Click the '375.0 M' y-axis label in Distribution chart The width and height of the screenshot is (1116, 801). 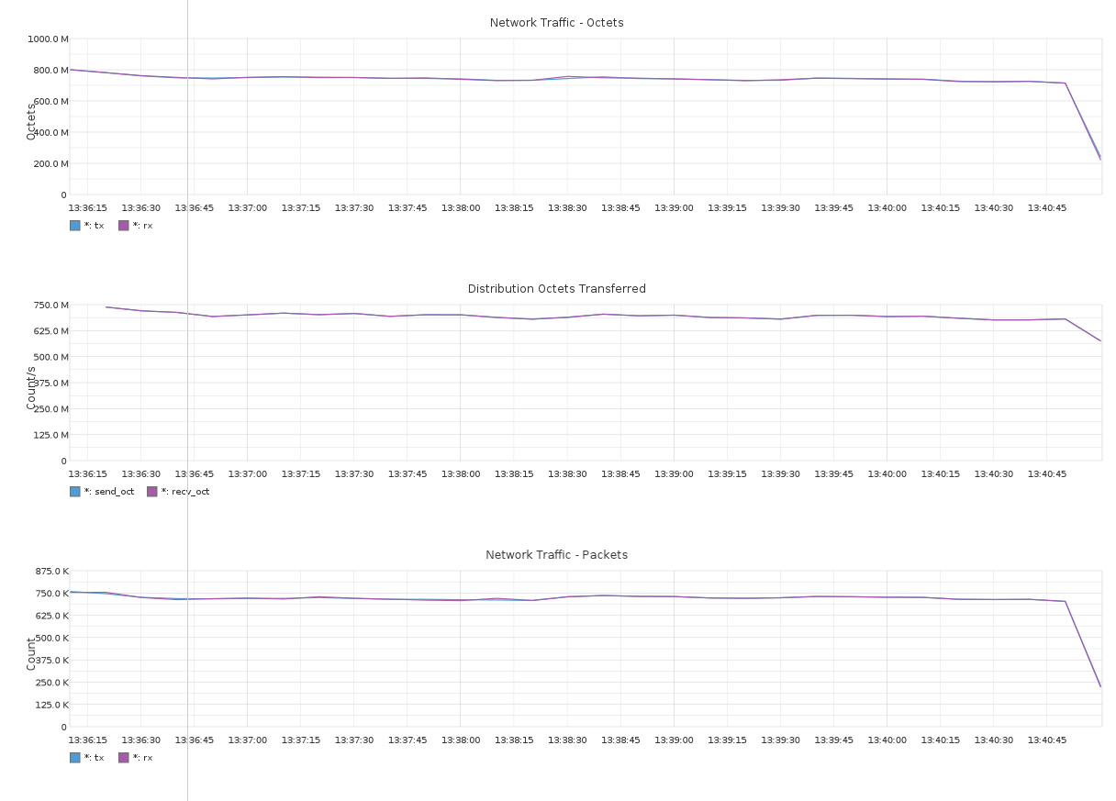click(51, 384)
